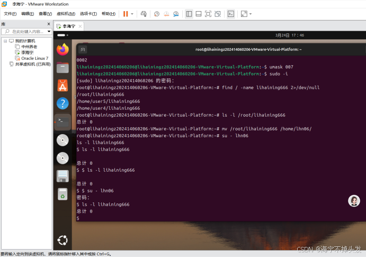
Task: Revert virtual machine to snapshot icon
Action: pos(166,14)
